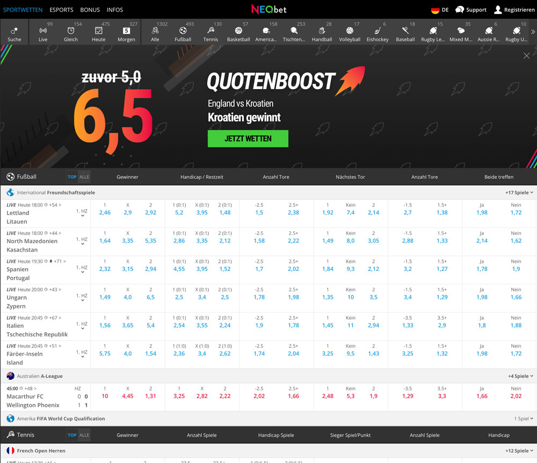Select odds 5,75 for Färöer-Inseln win

[x=105, y=354]
